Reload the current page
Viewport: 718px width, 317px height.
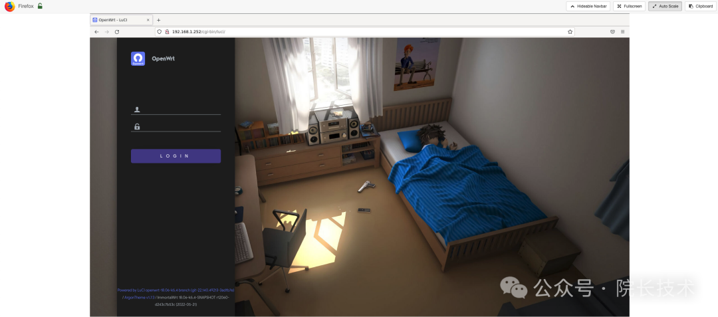[117, 32]
